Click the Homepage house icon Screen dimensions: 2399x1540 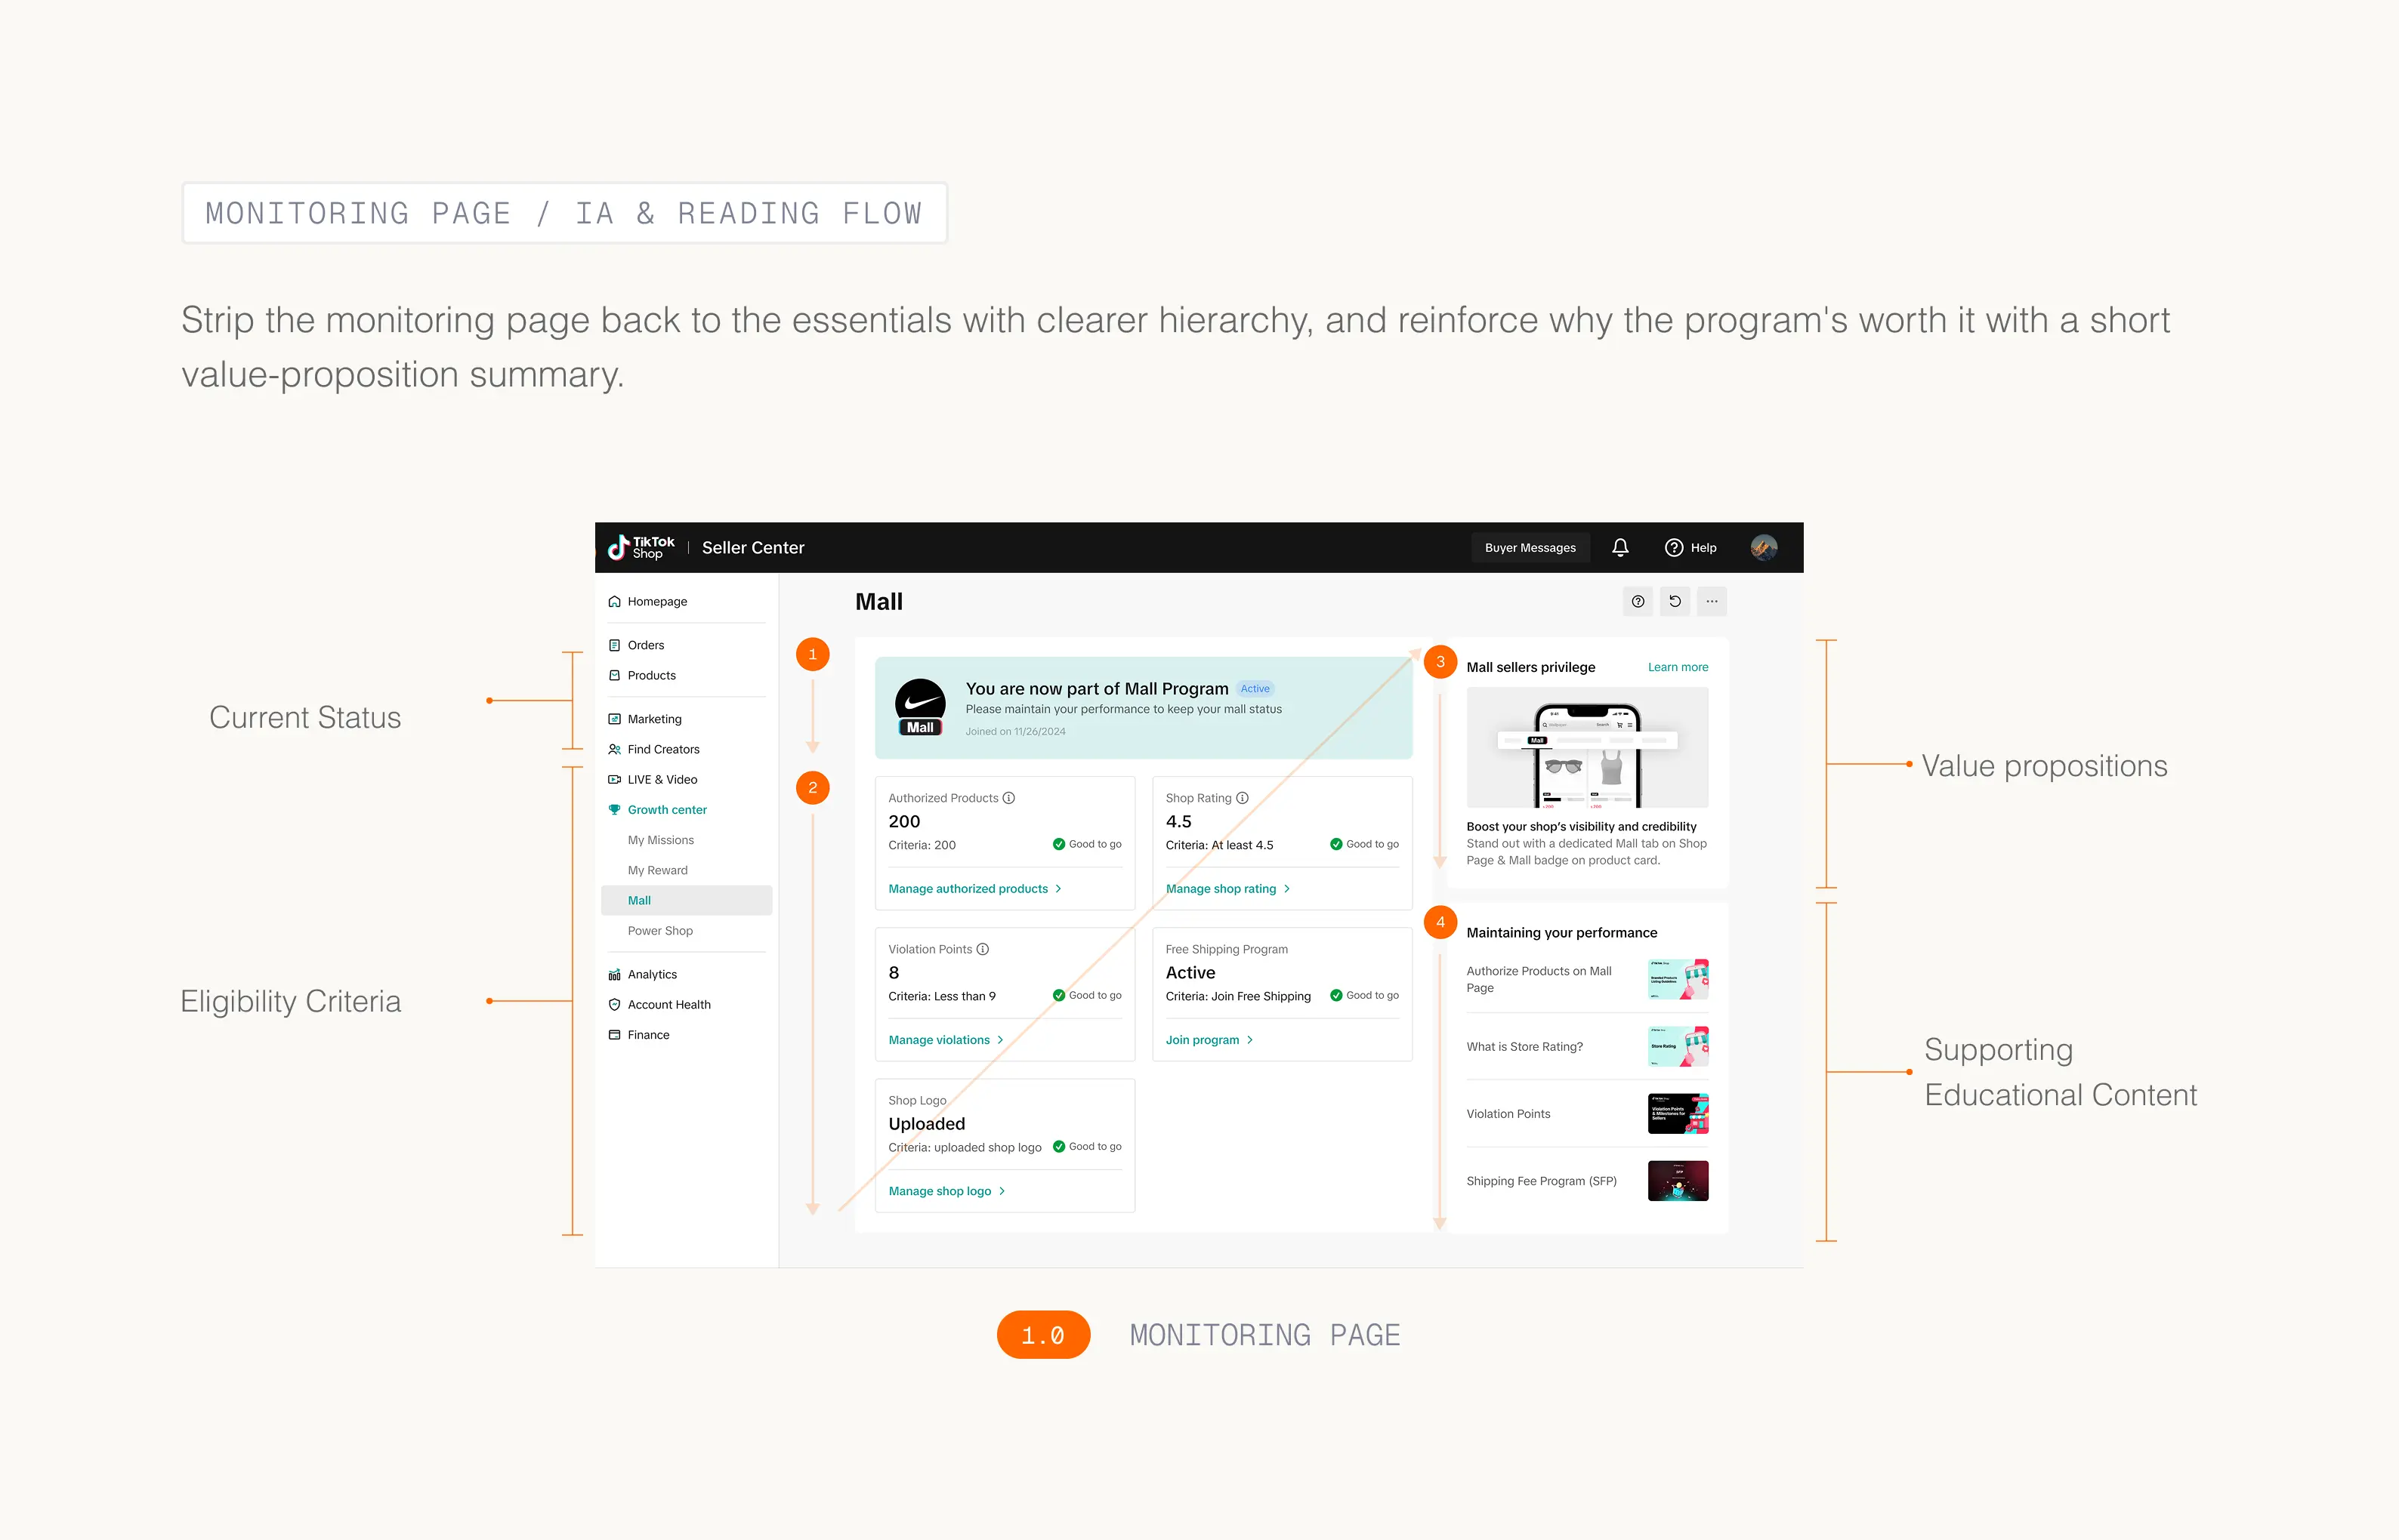(x=614, y=601)
